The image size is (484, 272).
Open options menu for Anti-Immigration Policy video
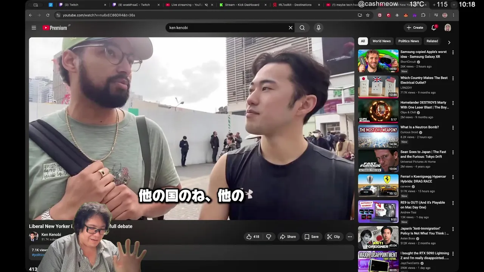click(453, 229)
